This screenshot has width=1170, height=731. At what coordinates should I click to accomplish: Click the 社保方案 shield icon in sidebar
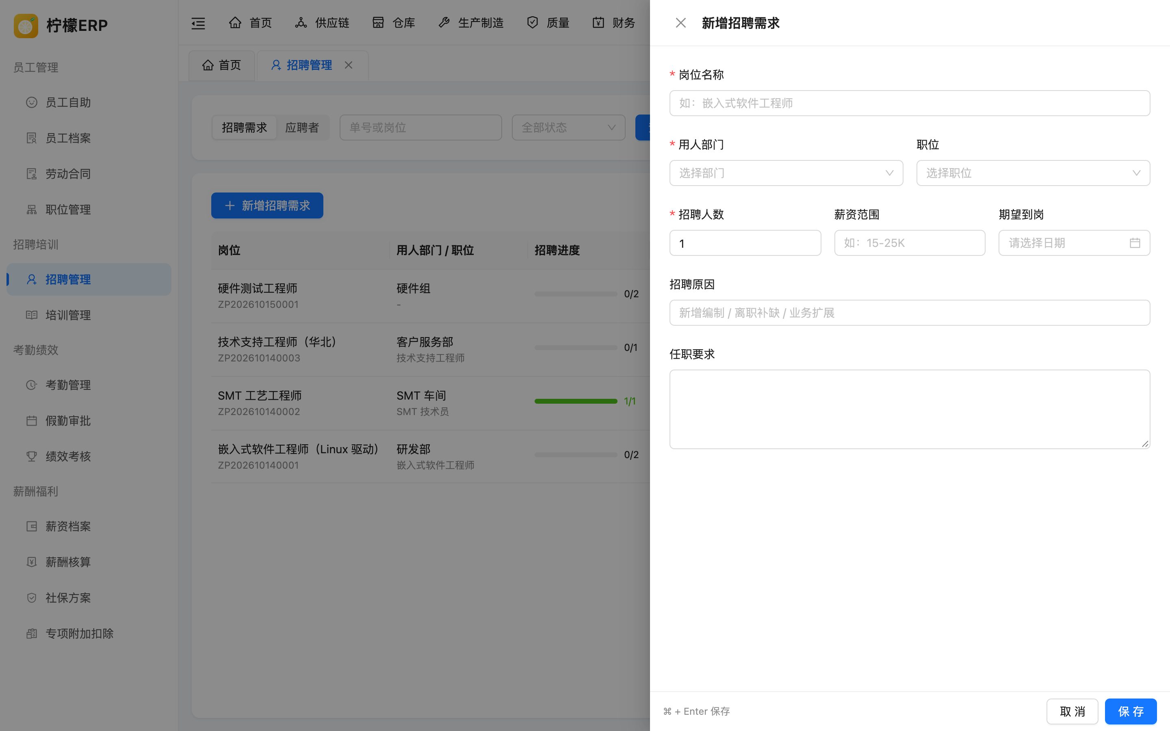click(31, 598)
